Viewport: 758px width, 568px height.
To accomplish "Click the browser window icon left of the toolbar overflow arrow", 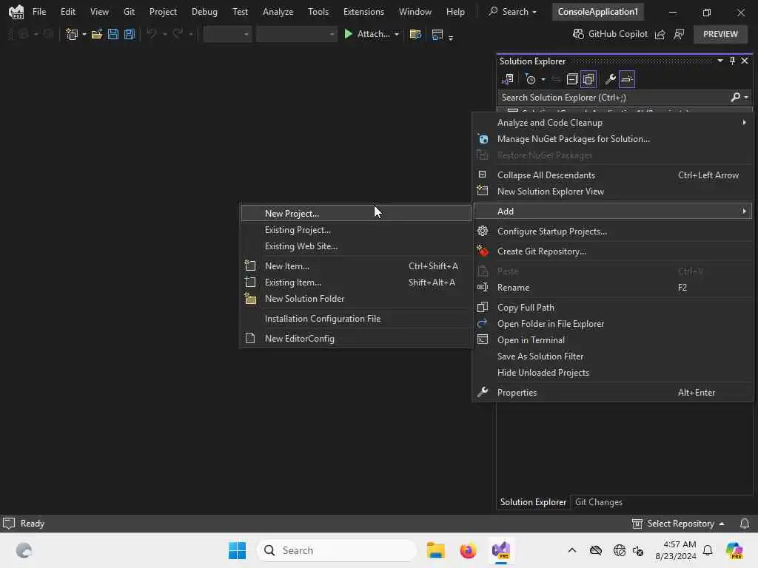I will pyautogui.click(x=437, y=34).
